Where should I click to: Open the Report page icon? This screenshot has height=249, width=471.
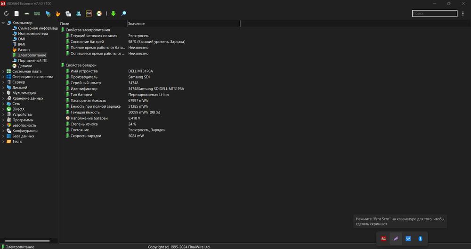[16, 14]
